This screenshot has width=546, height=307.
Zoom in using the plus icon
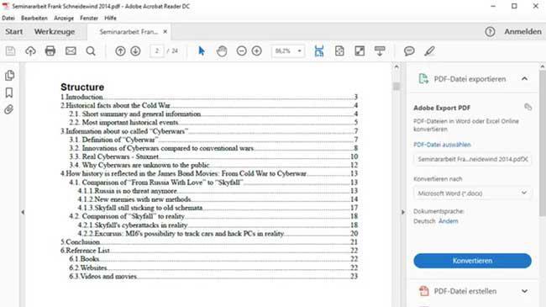point(257,51)
